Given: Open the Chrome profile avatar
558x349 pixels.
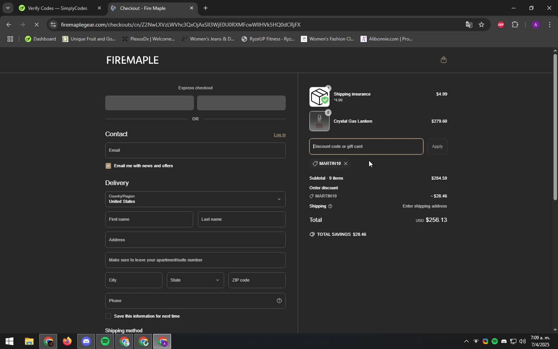Looking at the screenshot, I should pyautogui.click(x=535, y=25).
